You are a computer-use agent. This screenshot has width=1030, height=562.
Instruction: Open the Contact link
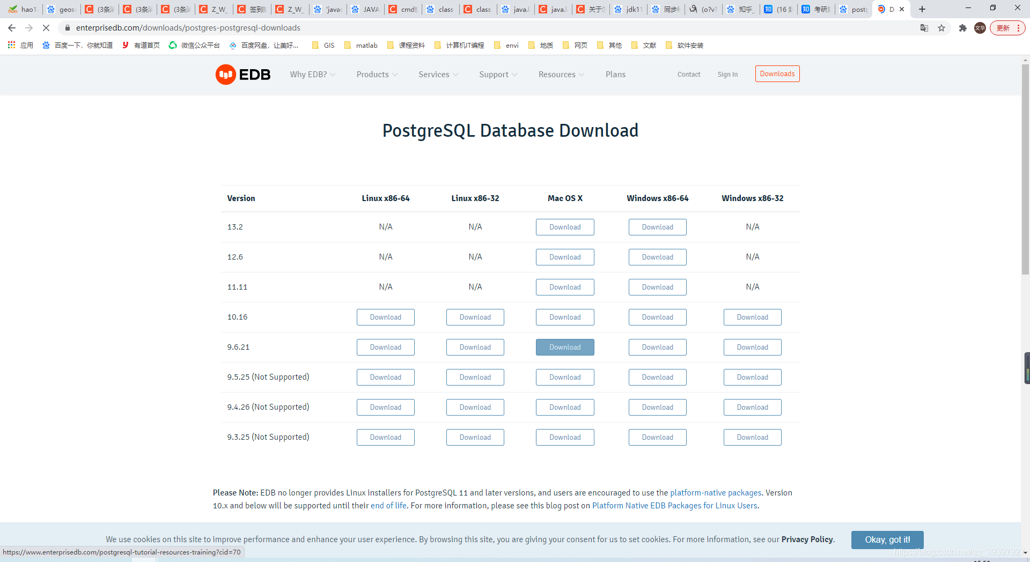click(689, 75)
